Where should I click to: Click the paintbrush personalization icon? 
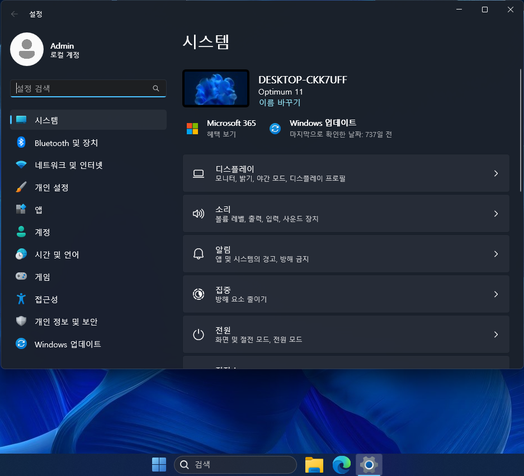21,187
